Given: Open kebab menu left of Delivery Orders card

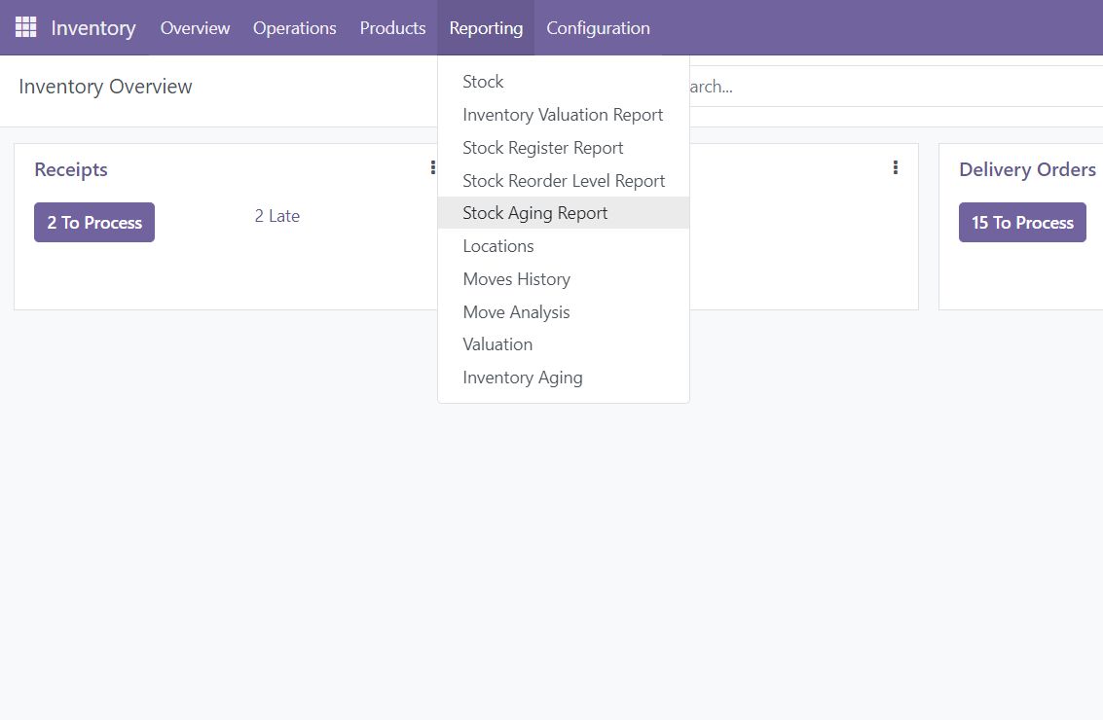Looking at the screenshot, I should tap(895, 168).
